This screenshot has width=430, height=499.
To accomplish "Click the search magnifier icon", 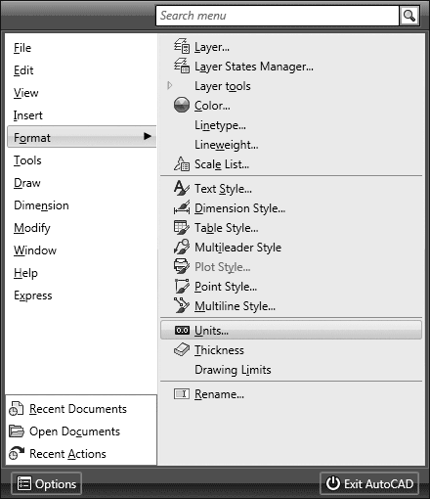I will point(409,16).
